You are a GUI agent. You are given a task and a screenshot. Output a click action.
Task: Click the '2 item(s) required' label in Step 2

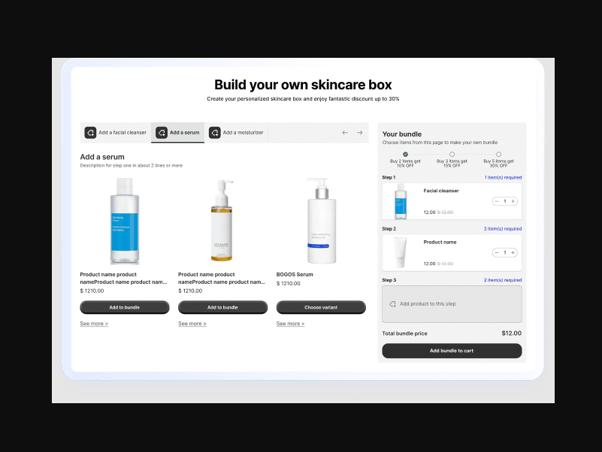click(503, 229)
